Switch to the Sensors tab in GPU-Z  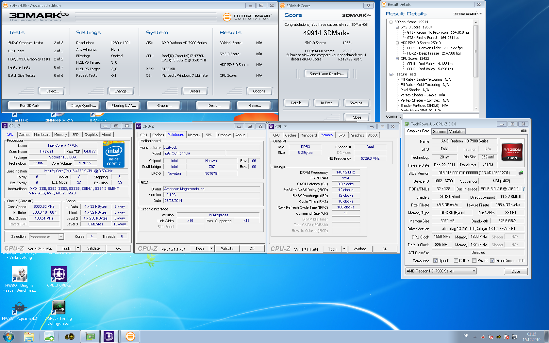click(x=439, y=132)
